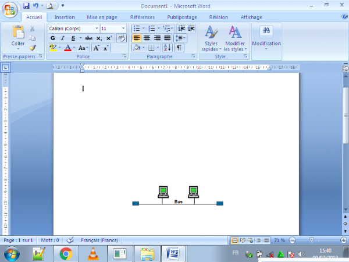Switch to the Affichage tab
The image size is (349, 262).
pos(251,17)
